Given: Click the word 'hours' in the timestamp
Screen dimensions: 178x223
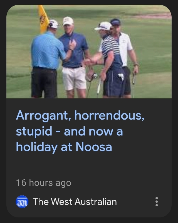Looking at the screenshot, I should tap(41, 183).
